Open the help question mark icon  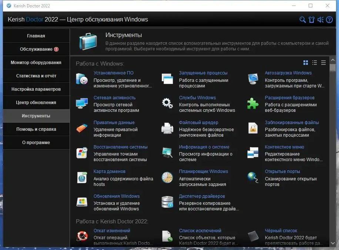pos(329,20)
